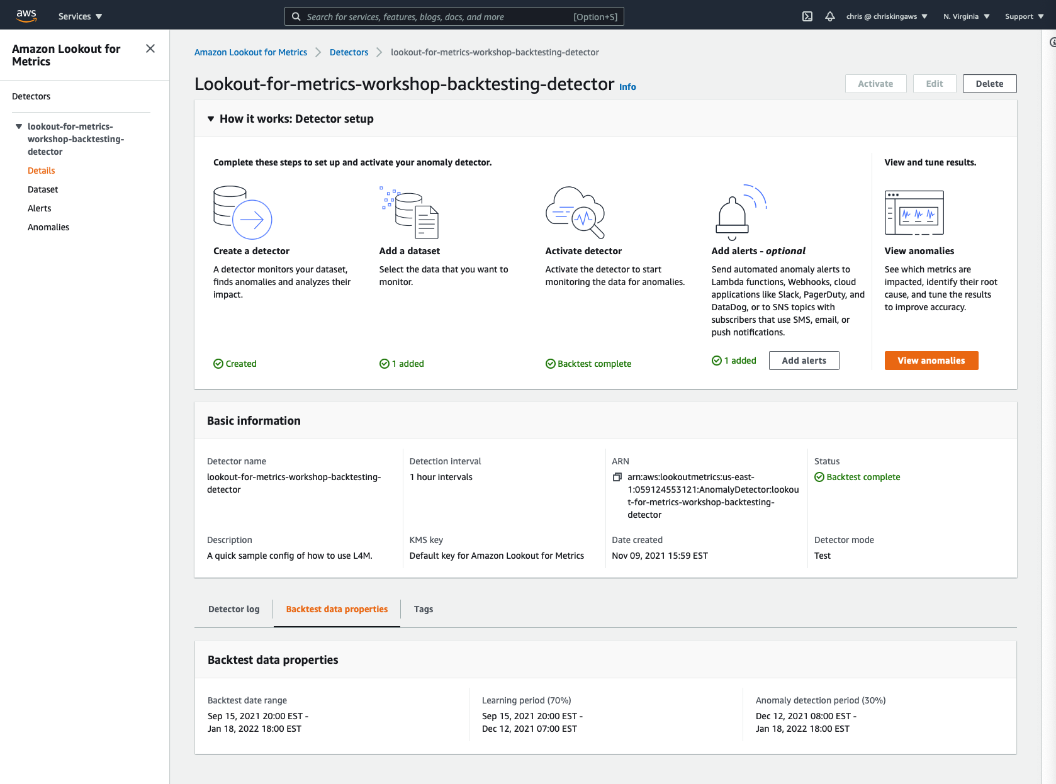Click setup step Backtest complete check status
Screen dimensions: 1056x784
(x=588, y=364)
